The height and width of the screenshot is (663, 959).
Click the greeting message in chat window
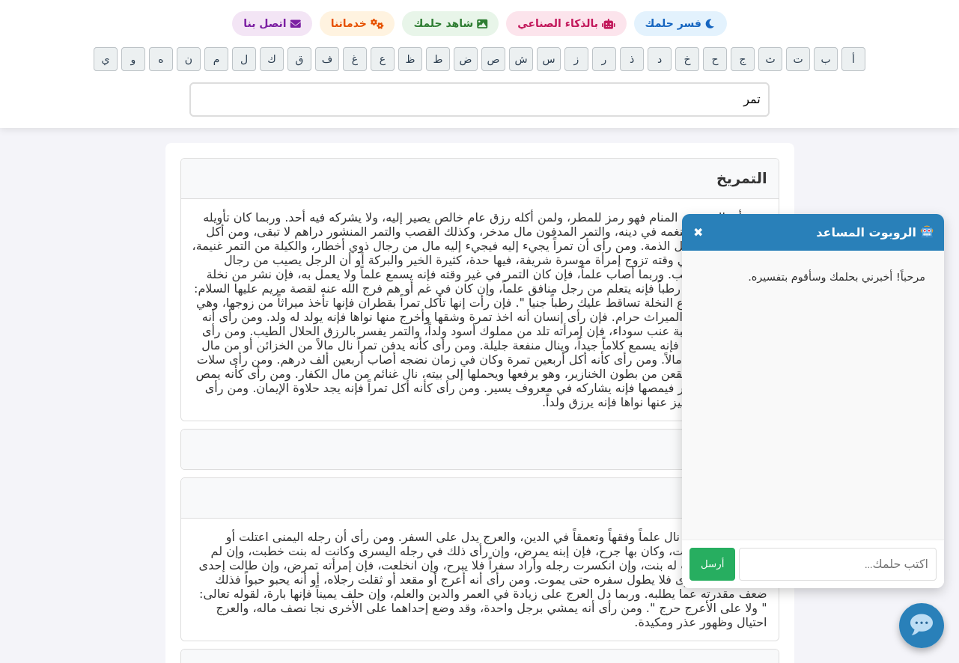click(x=837, y=277)
